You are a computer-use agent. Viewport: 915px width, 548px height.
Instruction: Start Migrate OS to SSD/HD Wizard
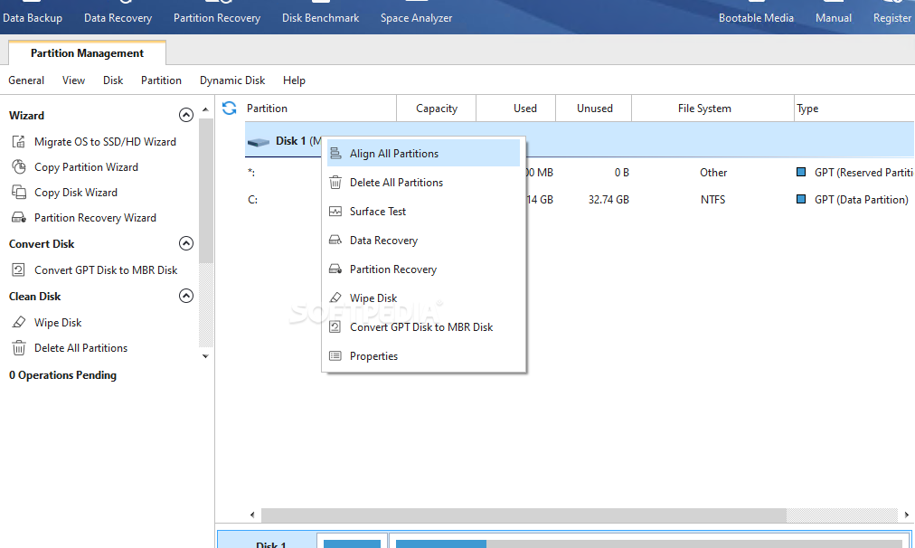(x=105, y=142)
